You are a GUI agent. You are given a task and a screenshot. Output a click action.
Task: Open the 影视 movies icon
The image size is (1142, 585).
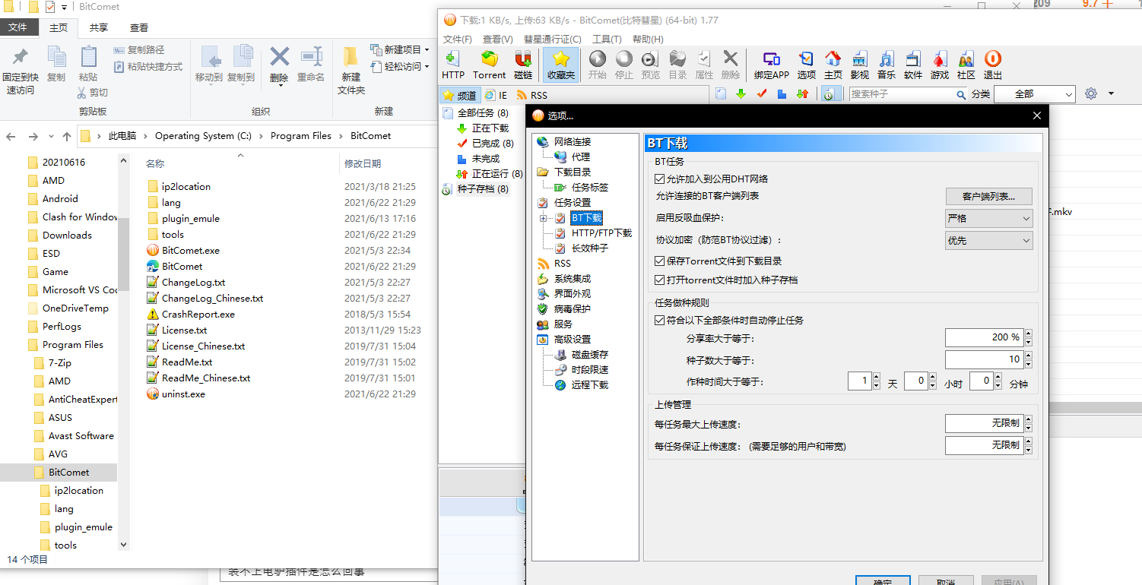click(860, 65)
